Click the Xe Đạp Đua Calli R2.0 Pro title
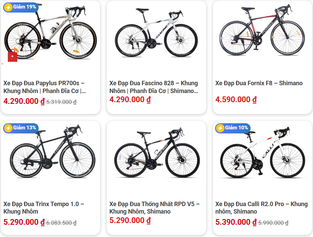Image resolution: width=313 pixels, height=237 pixels. point(261,207)
